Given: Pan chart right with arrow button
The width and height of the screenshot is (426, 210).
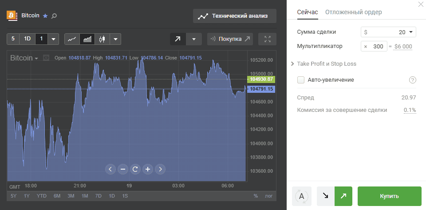Looking at the screenshot, I should tap(160, 169).
